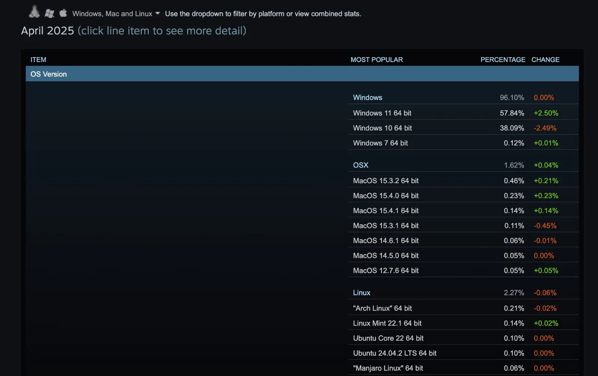Click the +2.50% change for Windows 11
This screenshot has height=376, width=598.
(x=546, y=113)
